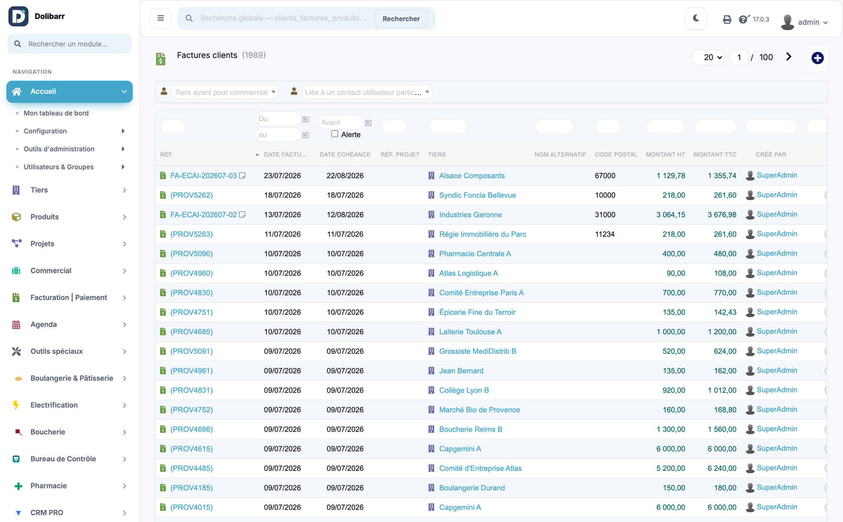Focus the global search field
Viewport: 843px width, 522px height.
[284, 18]
